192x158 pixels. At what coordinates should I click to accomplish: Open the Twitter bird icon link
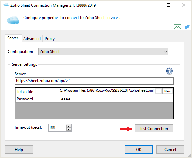click(x=187, y=26)
